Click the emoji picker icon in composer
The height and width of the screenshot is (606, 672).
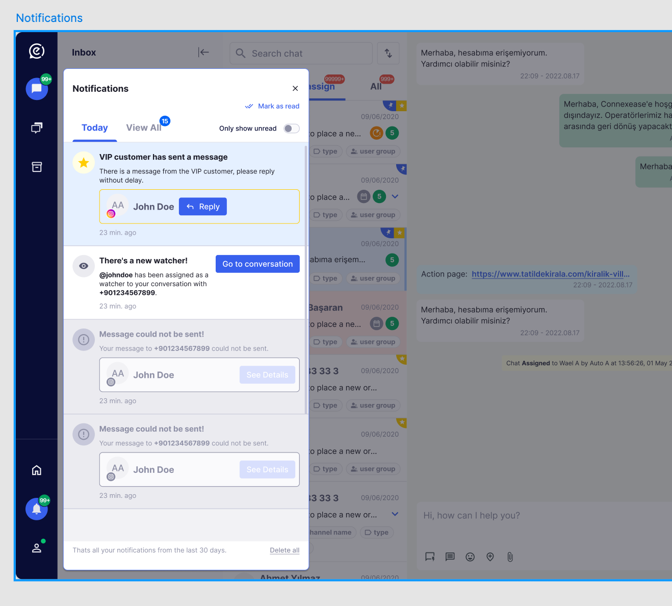coord(470,557)
